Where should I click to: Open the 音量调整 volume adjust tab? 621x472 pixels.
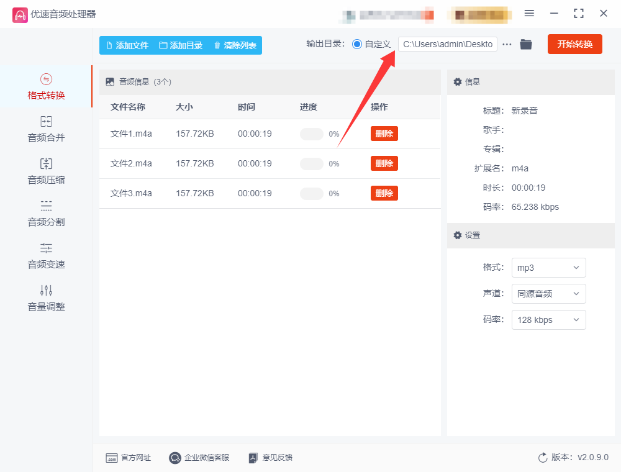(x=46, y=298)
